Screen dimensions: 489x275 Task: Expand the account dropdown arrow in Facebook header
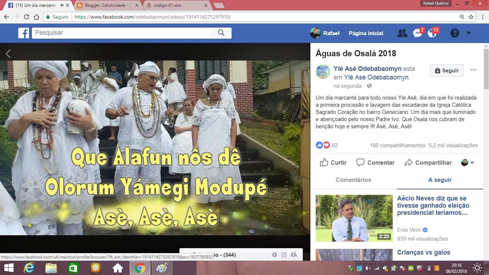[469, 33]
